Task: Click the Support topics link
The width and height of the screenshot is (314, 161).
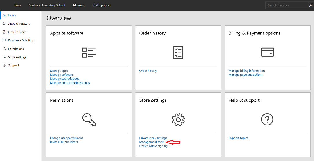Action: pyautogui.click(x=238, y=138)
